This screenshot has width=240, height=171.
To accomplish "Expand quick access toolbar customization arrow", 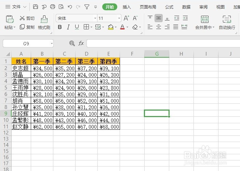I will click(95, 7).
